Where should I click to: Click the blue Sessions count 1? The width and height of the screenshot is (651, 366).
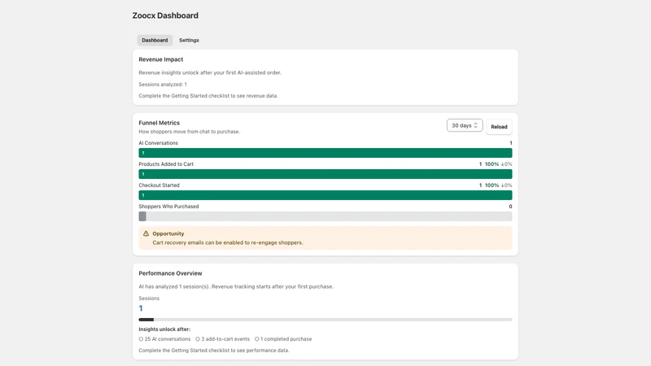click(141, 308)
